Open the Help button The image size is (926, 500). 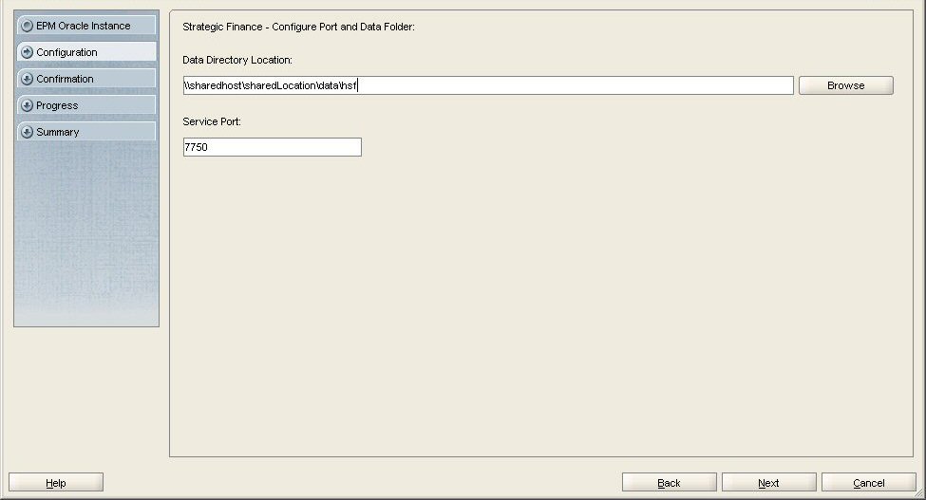pyautogui.click(x=56, y=483)
